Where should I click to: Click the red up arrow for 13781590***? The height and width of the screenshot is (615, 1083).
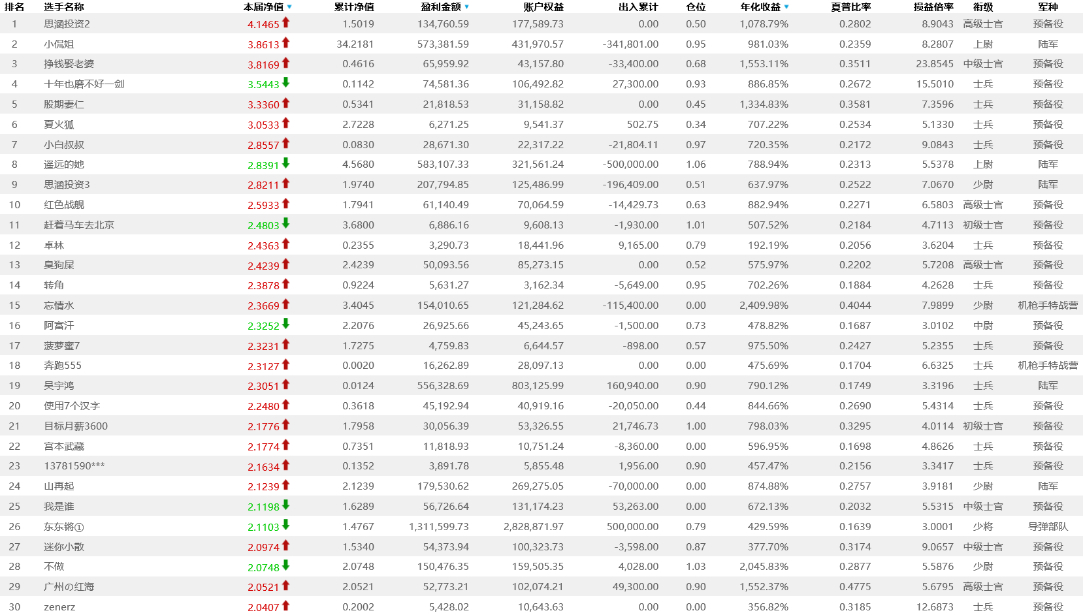pos(285,465)
